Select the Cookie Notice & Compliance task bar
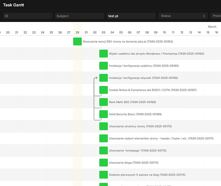This screenshot has width=221, height=186. pos(104,90)
